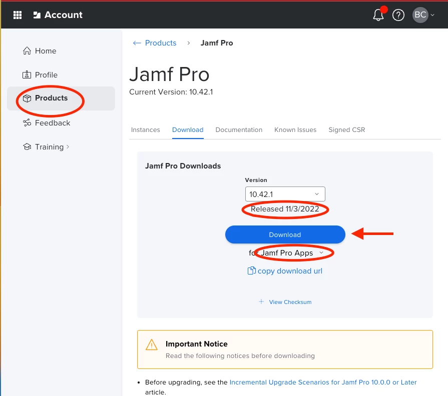This screenshot has height=396, width=448.
Task: Click the Current Version: 10.42.1 text
Action: 171,92
